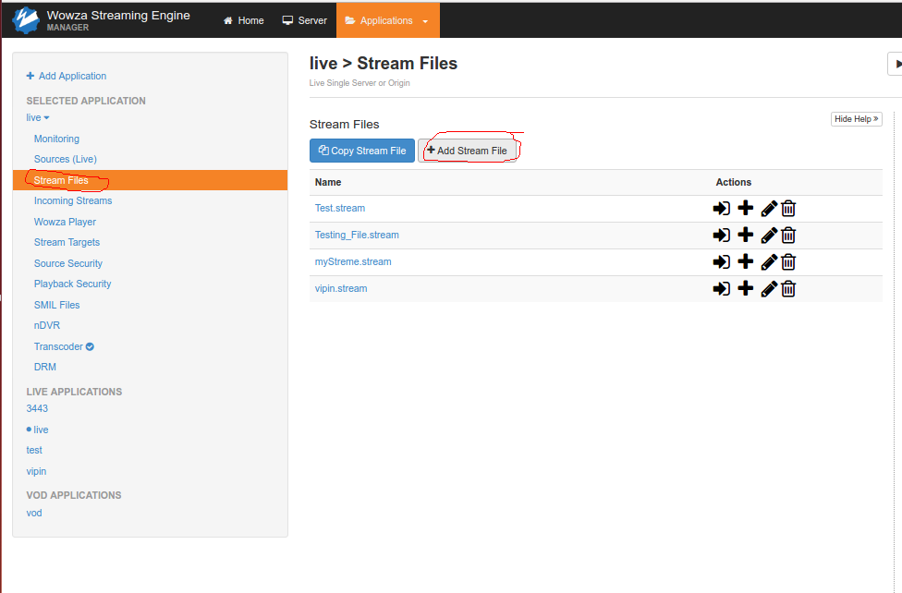
Task: Edit myStreme.stream with the pencil icon
Action: pos(769,261)
